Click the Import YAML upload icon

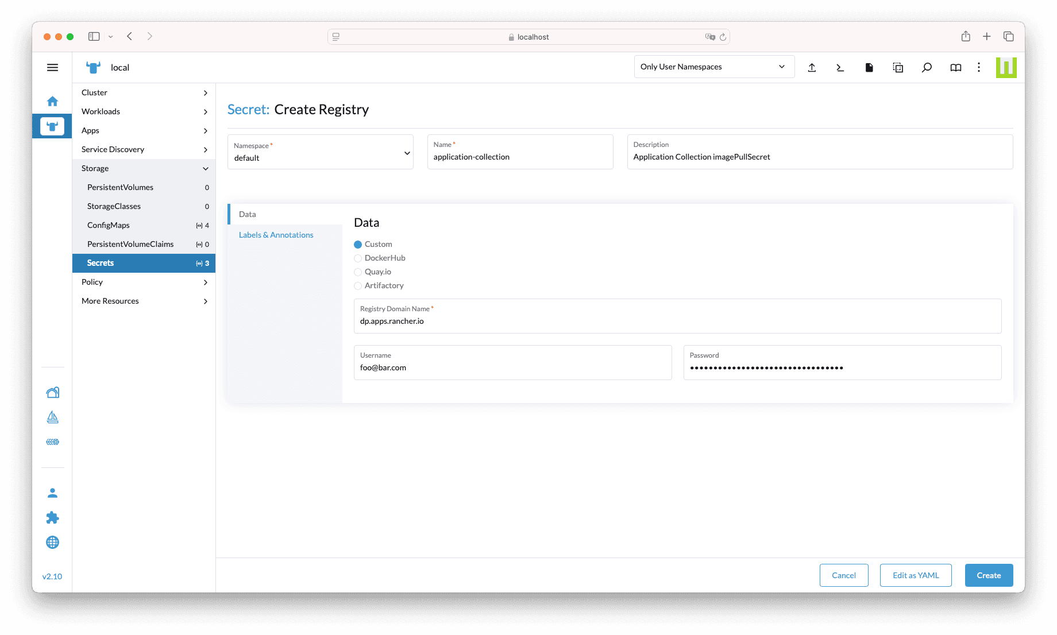[x=812, y=68]
